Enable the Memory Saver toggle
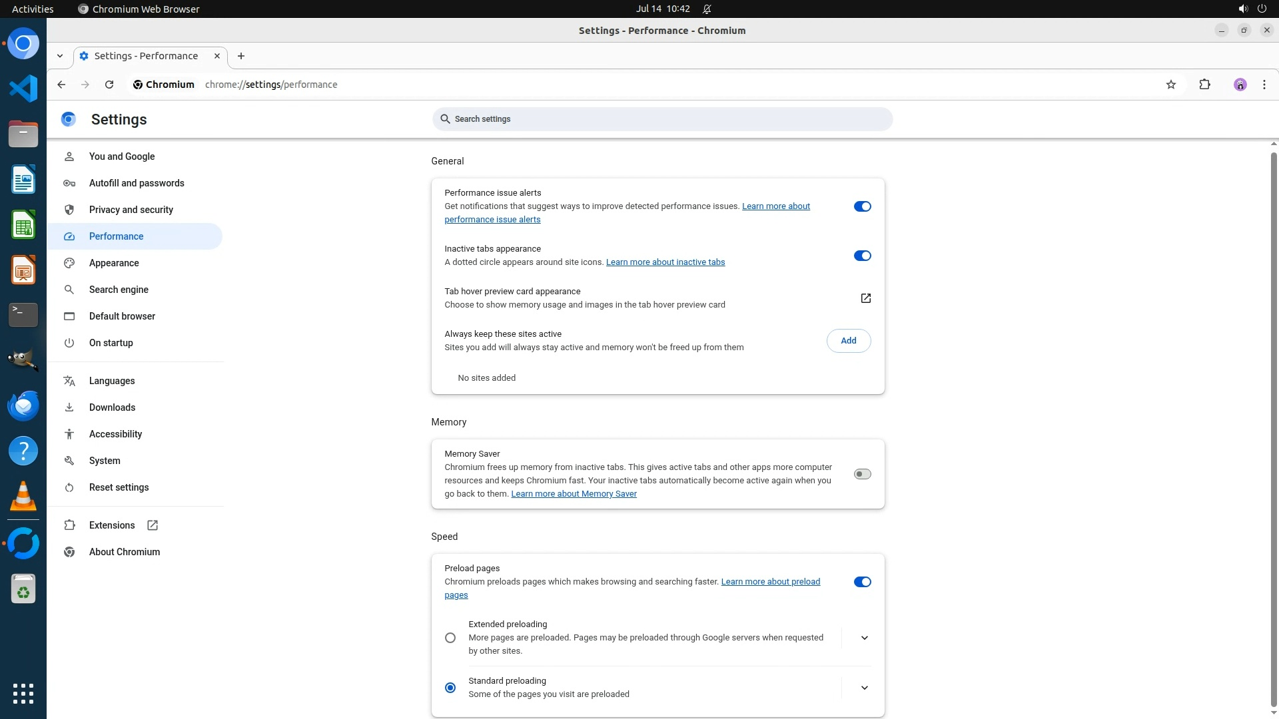The height and width of the screenshot is (719, 1279). [x=862, y=474]
